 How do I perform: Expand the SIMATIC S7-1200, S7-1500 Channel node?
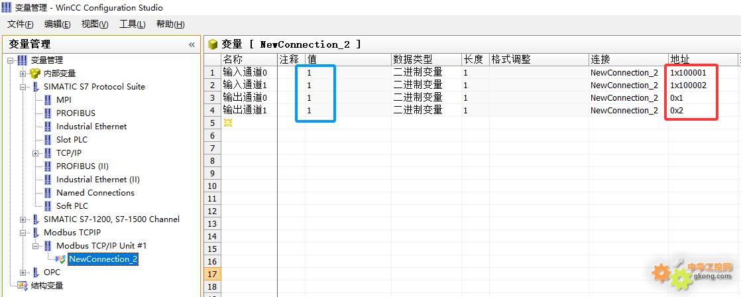tap(23, 219)
